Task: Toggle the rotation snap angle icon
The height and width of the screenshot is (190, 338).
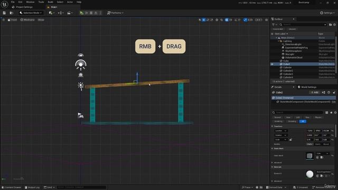Action: [236, 20]
